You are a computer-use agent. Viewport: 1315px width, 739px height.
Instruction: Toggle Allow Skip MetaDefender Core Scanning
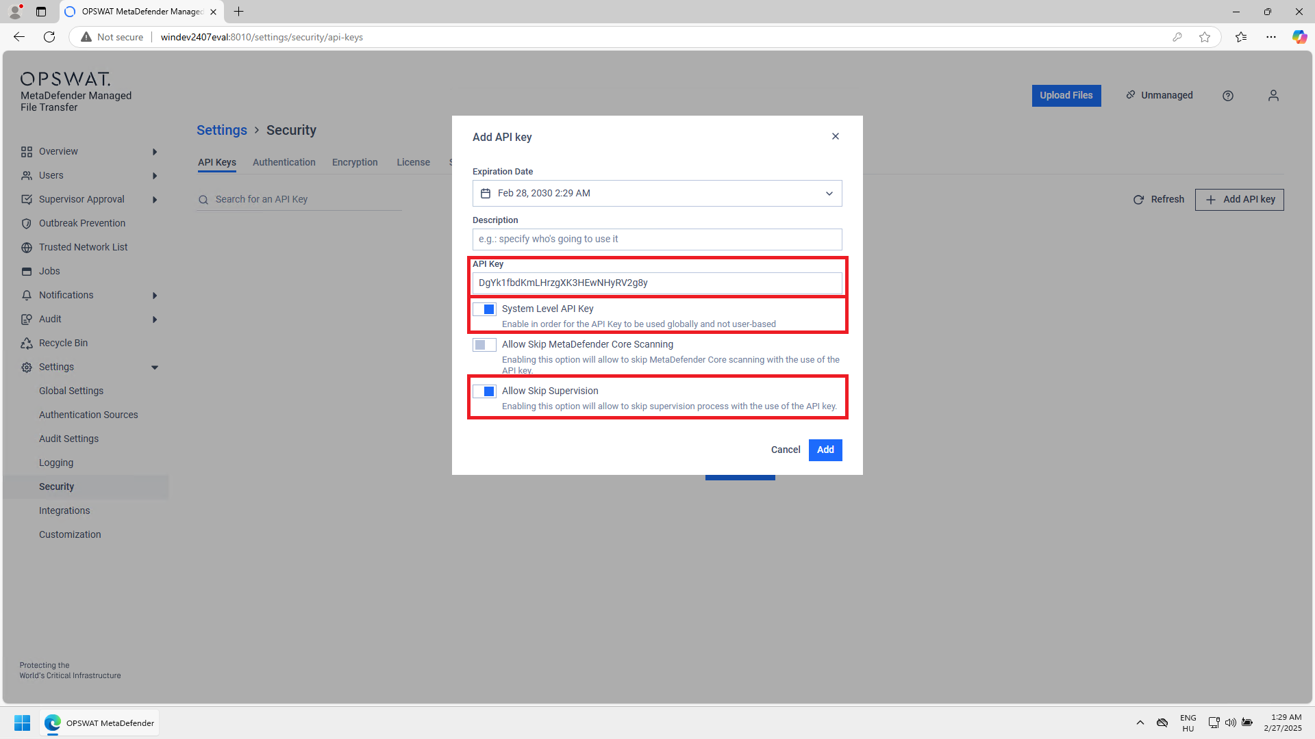(x=484, y=345)
